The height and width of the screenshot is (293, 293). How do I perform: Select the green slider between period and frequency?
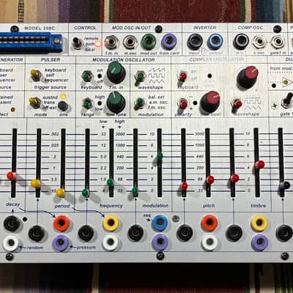coord(85,193)
